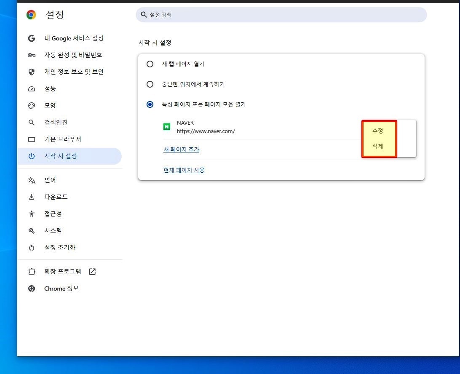Choose 수정 in the popup menu
This screenshot has width=460, height=374.
pos(377,131)
